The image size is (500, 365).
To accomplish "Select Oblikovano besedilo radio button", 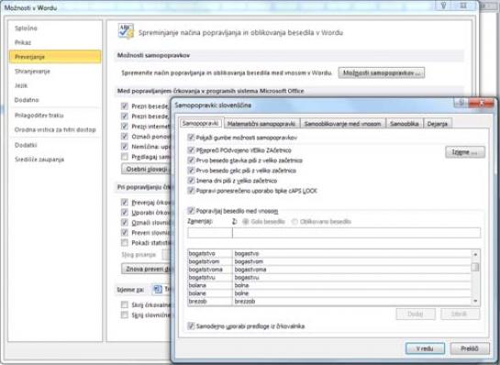I will [294, 221].
